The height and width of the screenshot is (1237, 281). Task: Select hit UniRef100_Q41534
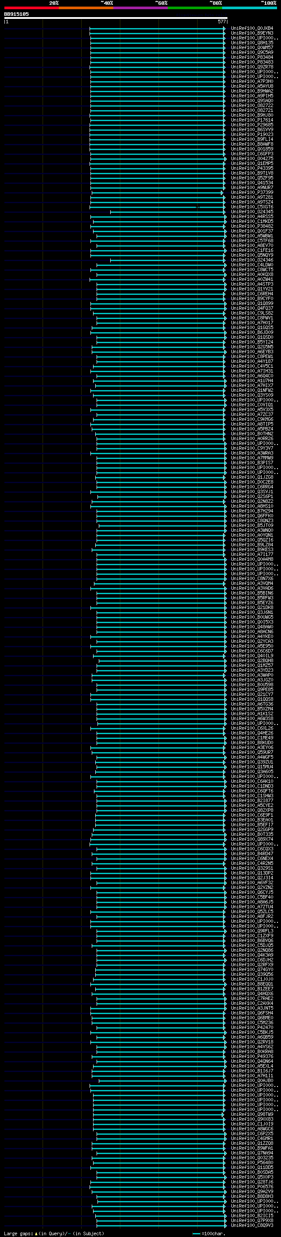[252, 183]
